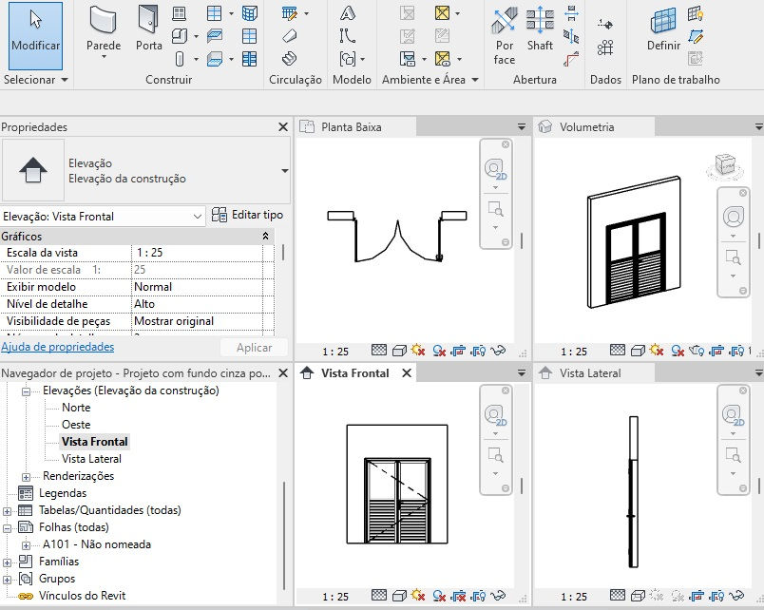Toggle temporary hide/isolate in Vista Frontal bar
Image resolution: width=764 pixels, height=610 pixels.
pos(498,596)
